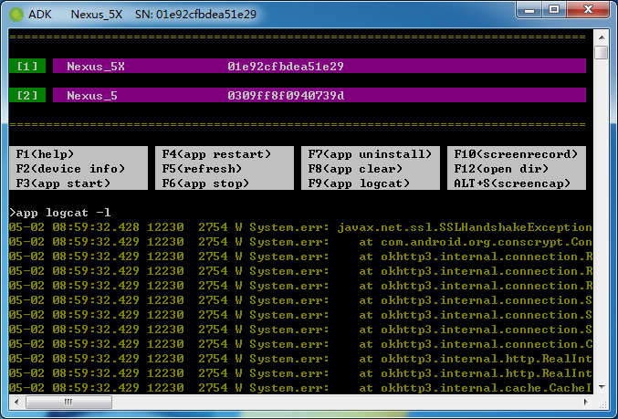Maximize the ADK window
This screenshot has height=419, width=618.
(x=554, y=10)
